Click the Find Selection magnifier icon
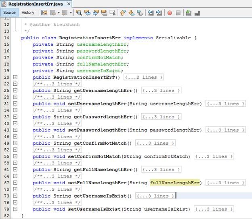 coord(79,13)
